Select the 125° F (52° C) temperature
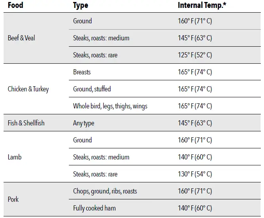264x218 pixels. 195,55
